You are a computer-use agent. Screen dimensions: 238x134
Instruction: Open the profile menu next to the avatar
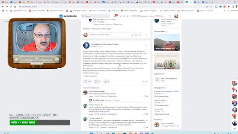[180, 16]
